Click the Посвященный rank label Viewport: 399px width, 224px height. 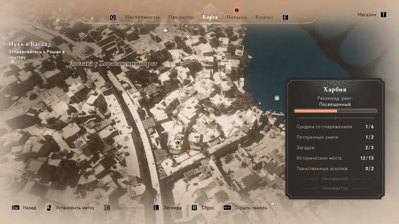coord(335,104)
